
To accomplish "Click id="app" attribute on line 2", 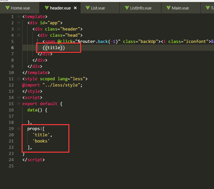I will tap(50, 23).
